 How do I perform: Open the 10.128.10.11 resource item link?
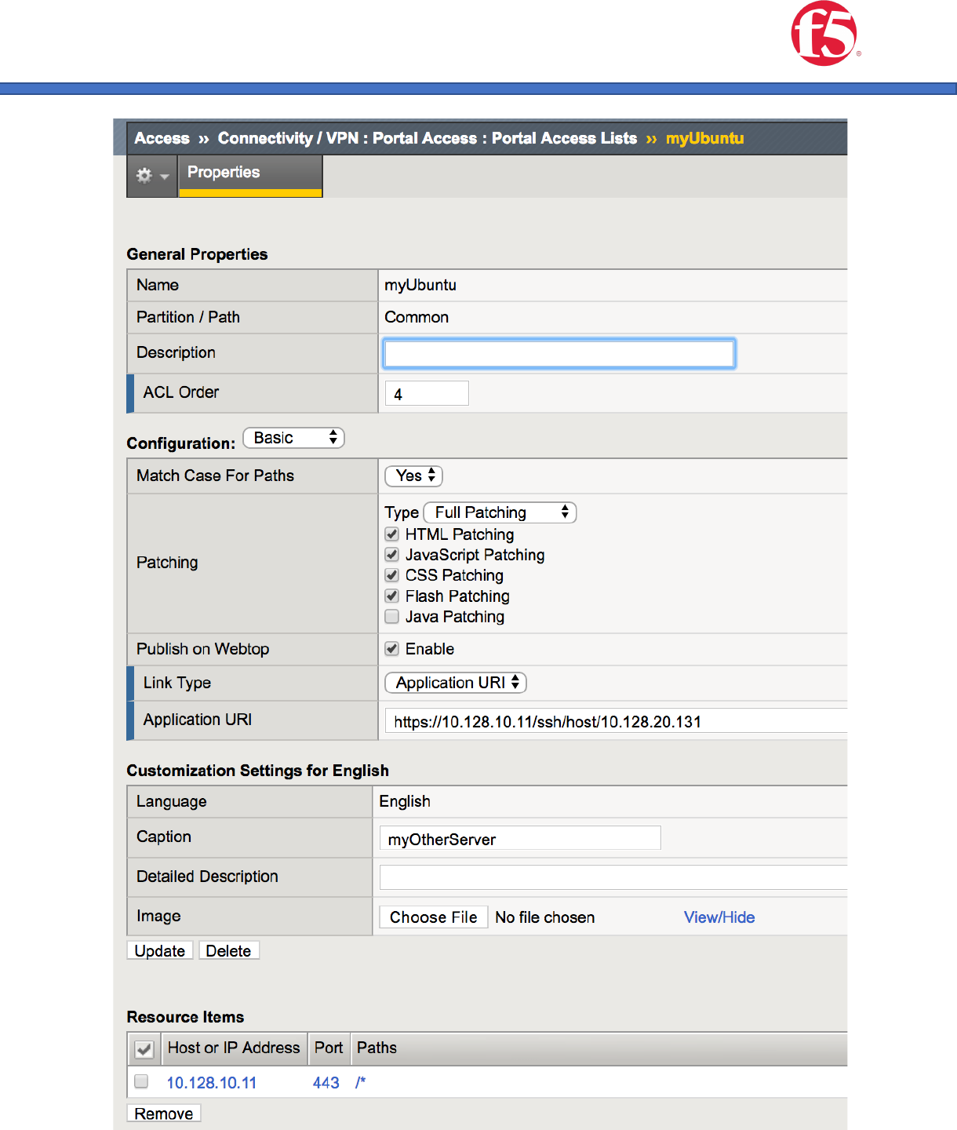[212, 1083]
